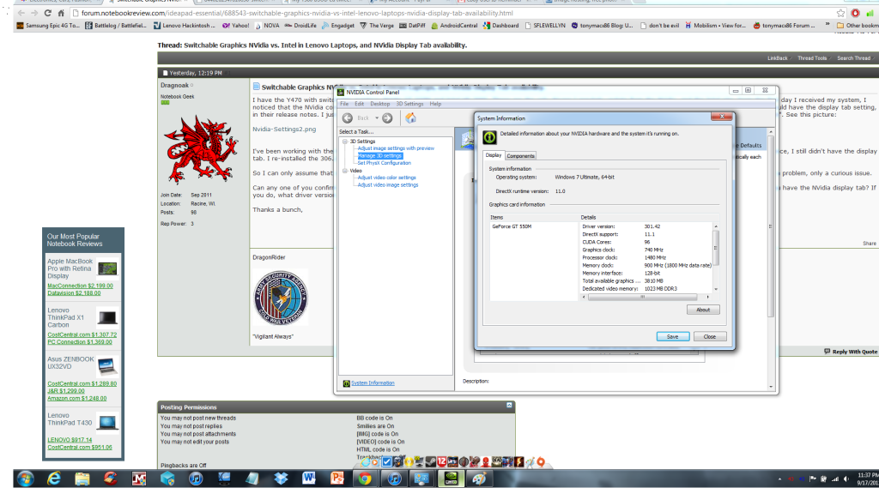The height and width of the screenshot is (494, 879).
Task: Show hidden tray icons arrow
Action: (x=779, y=479)
